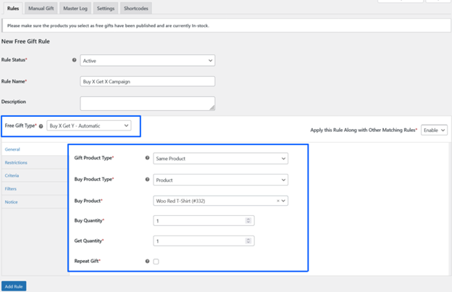Screen dimensions: 452x292
Task: Open the Free Gift Type dropdown
Action: 89,125
